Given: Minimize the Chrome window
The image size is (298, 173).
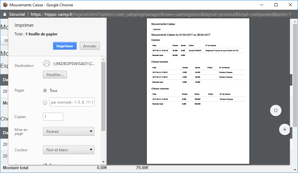Looking at the screenshot, I should pyautogui.click(x=261, y=5).
